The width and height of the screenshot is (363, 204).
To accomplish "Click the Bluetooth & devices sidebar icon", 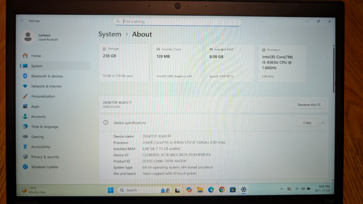I will [x=25, y=76].
